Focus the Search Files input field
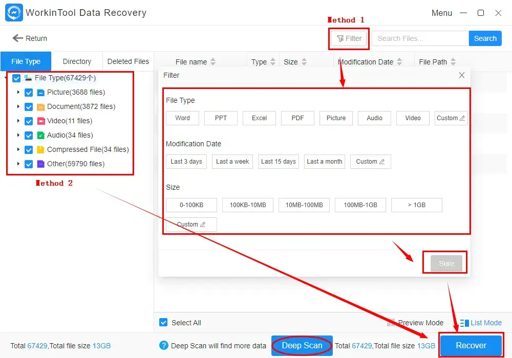 (420, 38)
